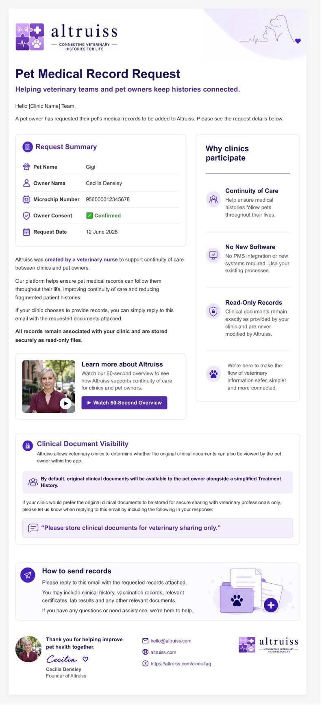Viewport: 322px width, 716px height.
Task: Click the Watch 60-Second Overview button
Action: [124, 403]
